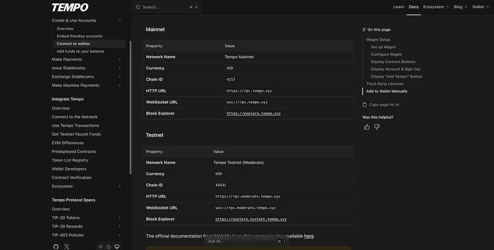Open the Wallet external link
This screenshot has height=250, width=494.
(480, 7)
